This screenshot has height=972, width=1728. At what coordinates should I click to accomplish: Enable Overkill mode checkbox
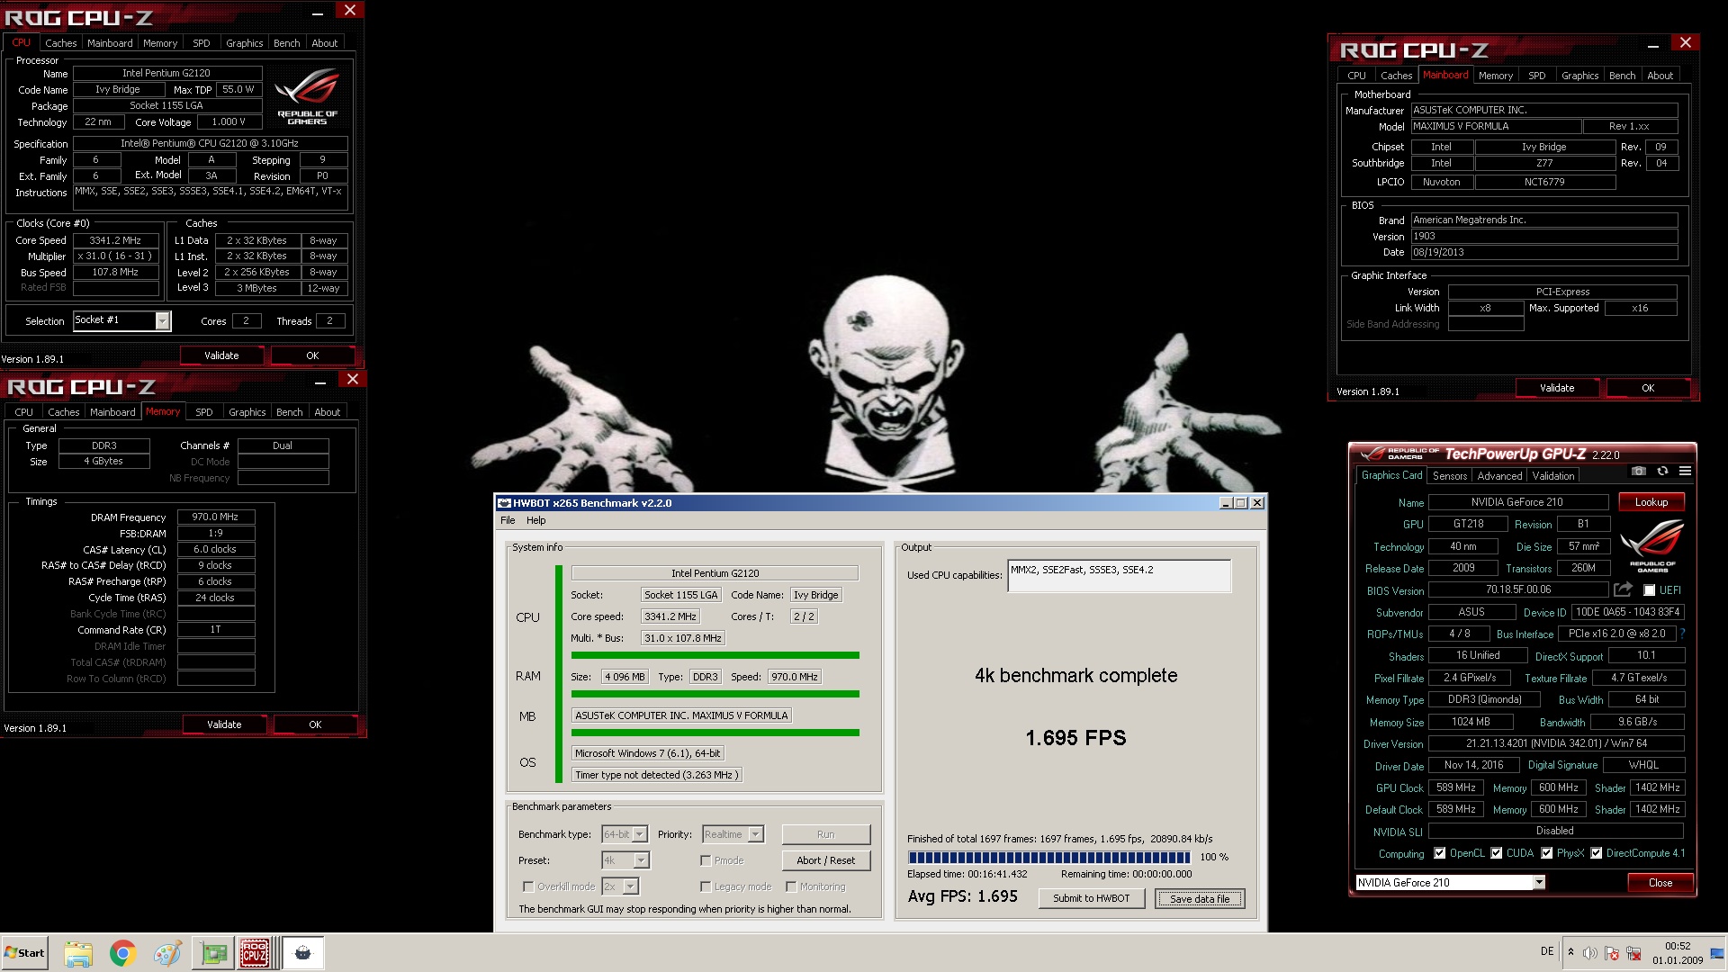coord(528,886)
